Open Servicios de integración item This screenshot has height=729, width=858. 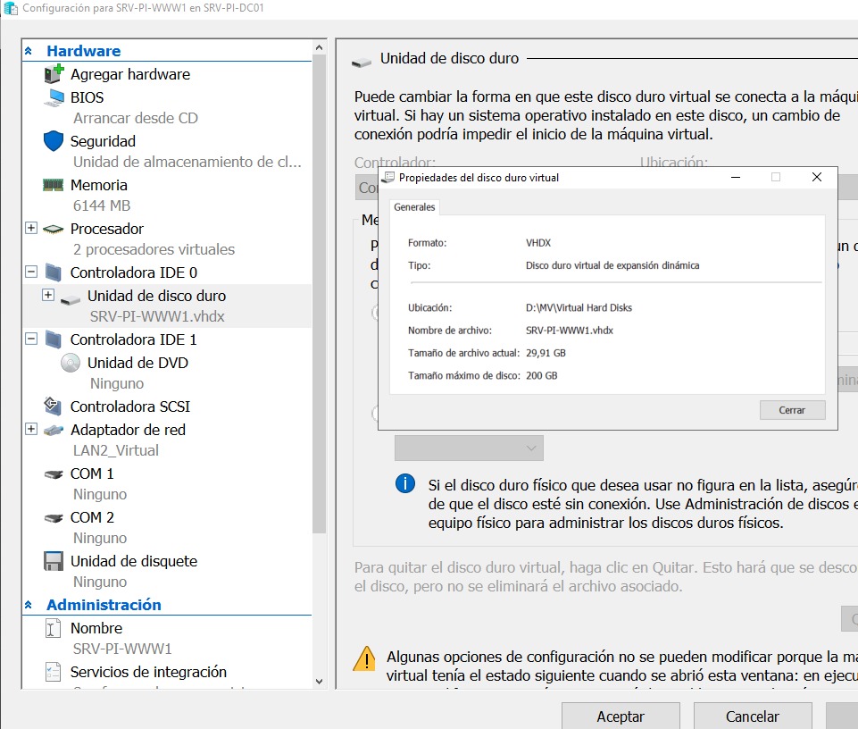pos(148,672)
